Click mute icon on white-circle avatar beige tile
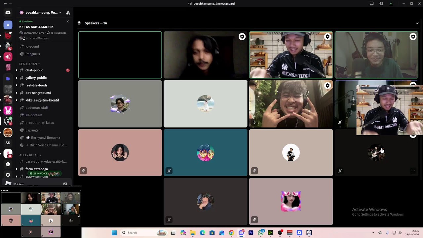Screen dimensions: 423x238 click(x=254, y=171)
